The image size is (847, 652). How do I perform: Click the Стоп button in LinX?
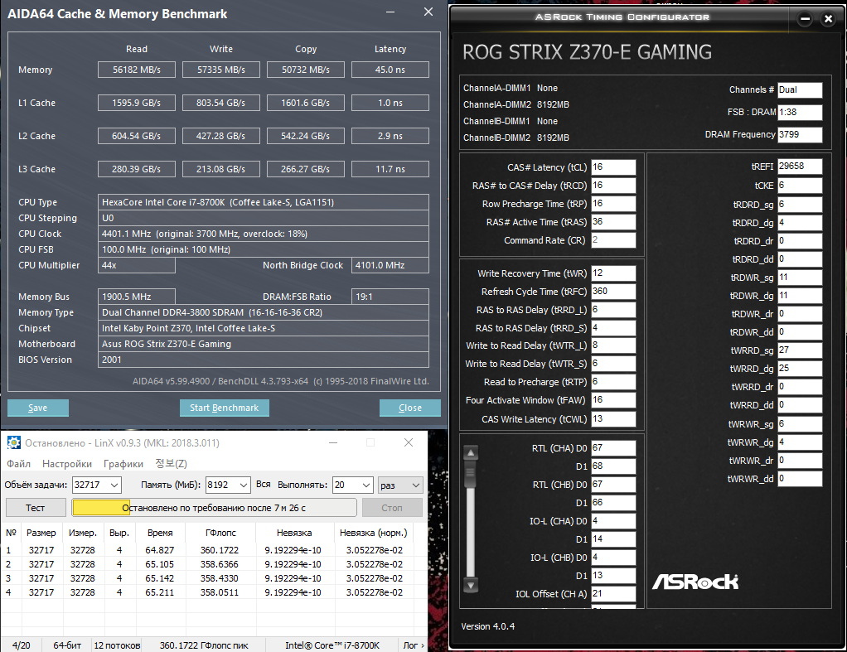pyautogui.click(x=392, y=508)
